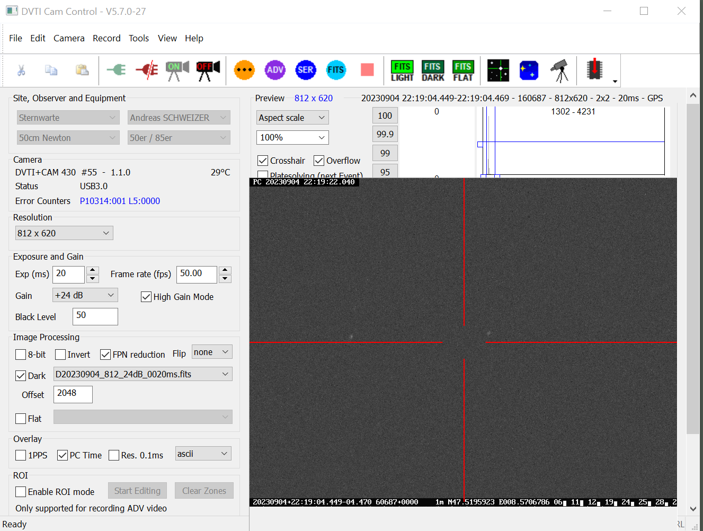Viewport: 703px width, 531px height.
Task: Open the Record menu
Action: pyautogui.click(x=106, y=38)
